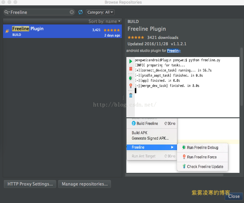
Task: Click the BUILD heading in the details panel
Action: pyautogui.click(x=133, y=21)
